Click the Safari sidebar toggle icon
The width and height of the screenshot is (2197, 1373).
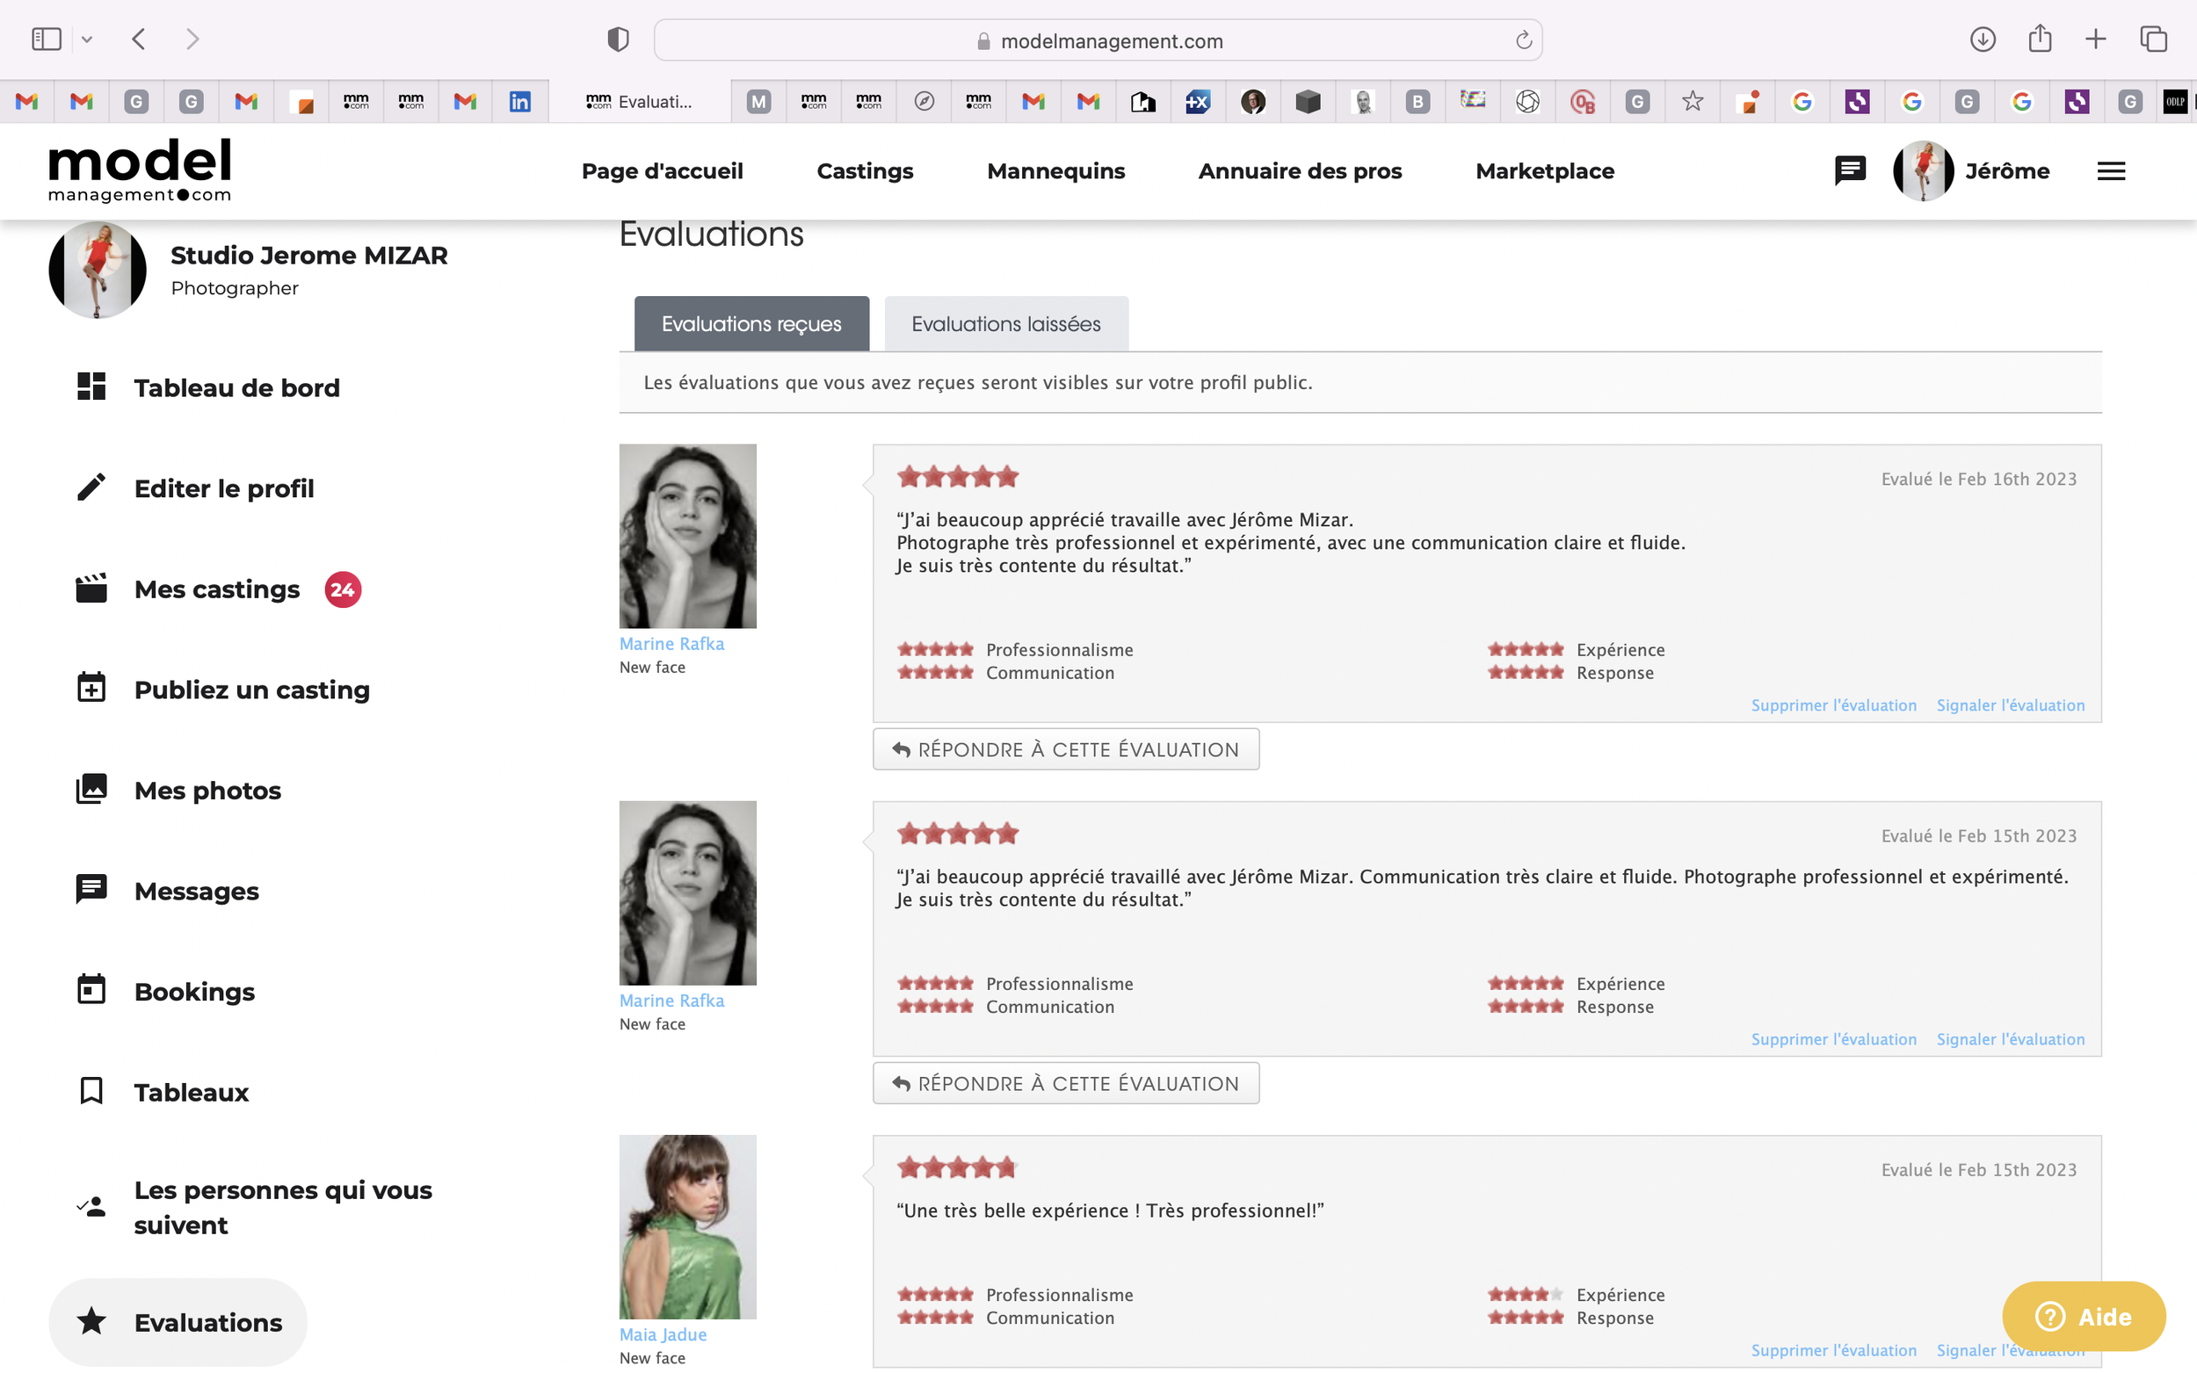[46, 39]
